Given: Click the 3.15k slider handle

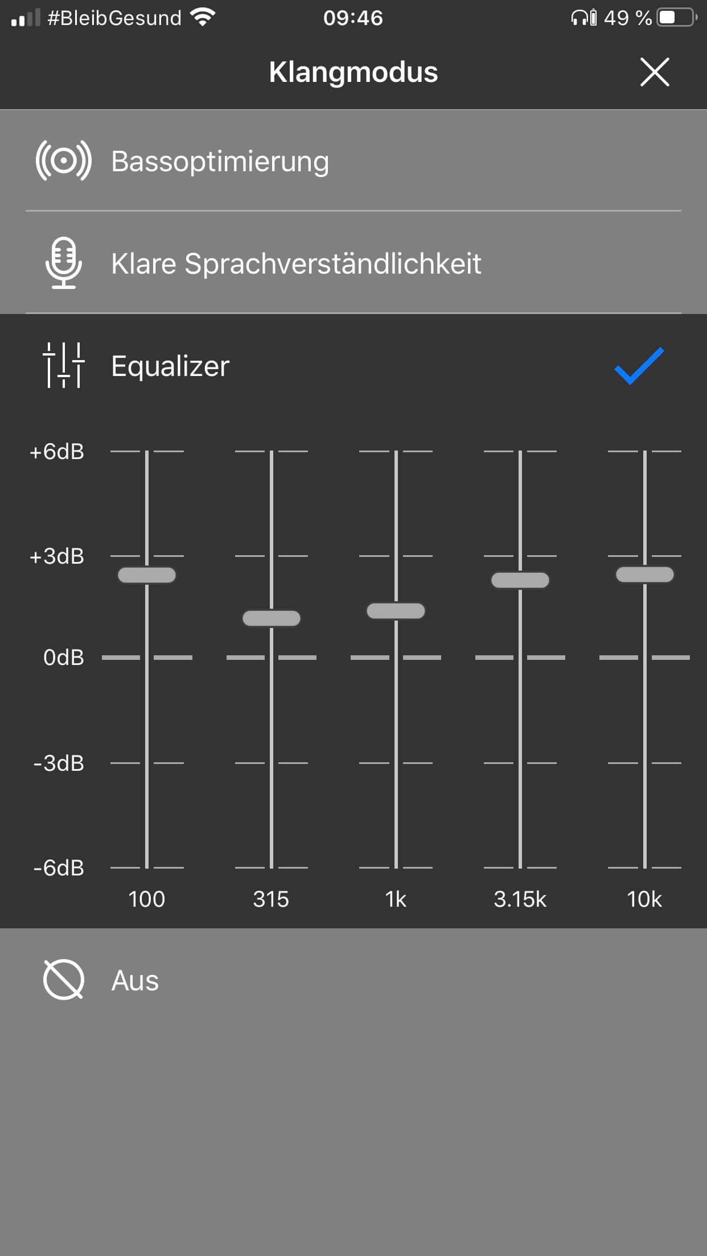Looking at the screenshot, I should click(520, 580).
